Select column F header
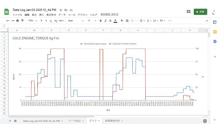 click(103, 30)
